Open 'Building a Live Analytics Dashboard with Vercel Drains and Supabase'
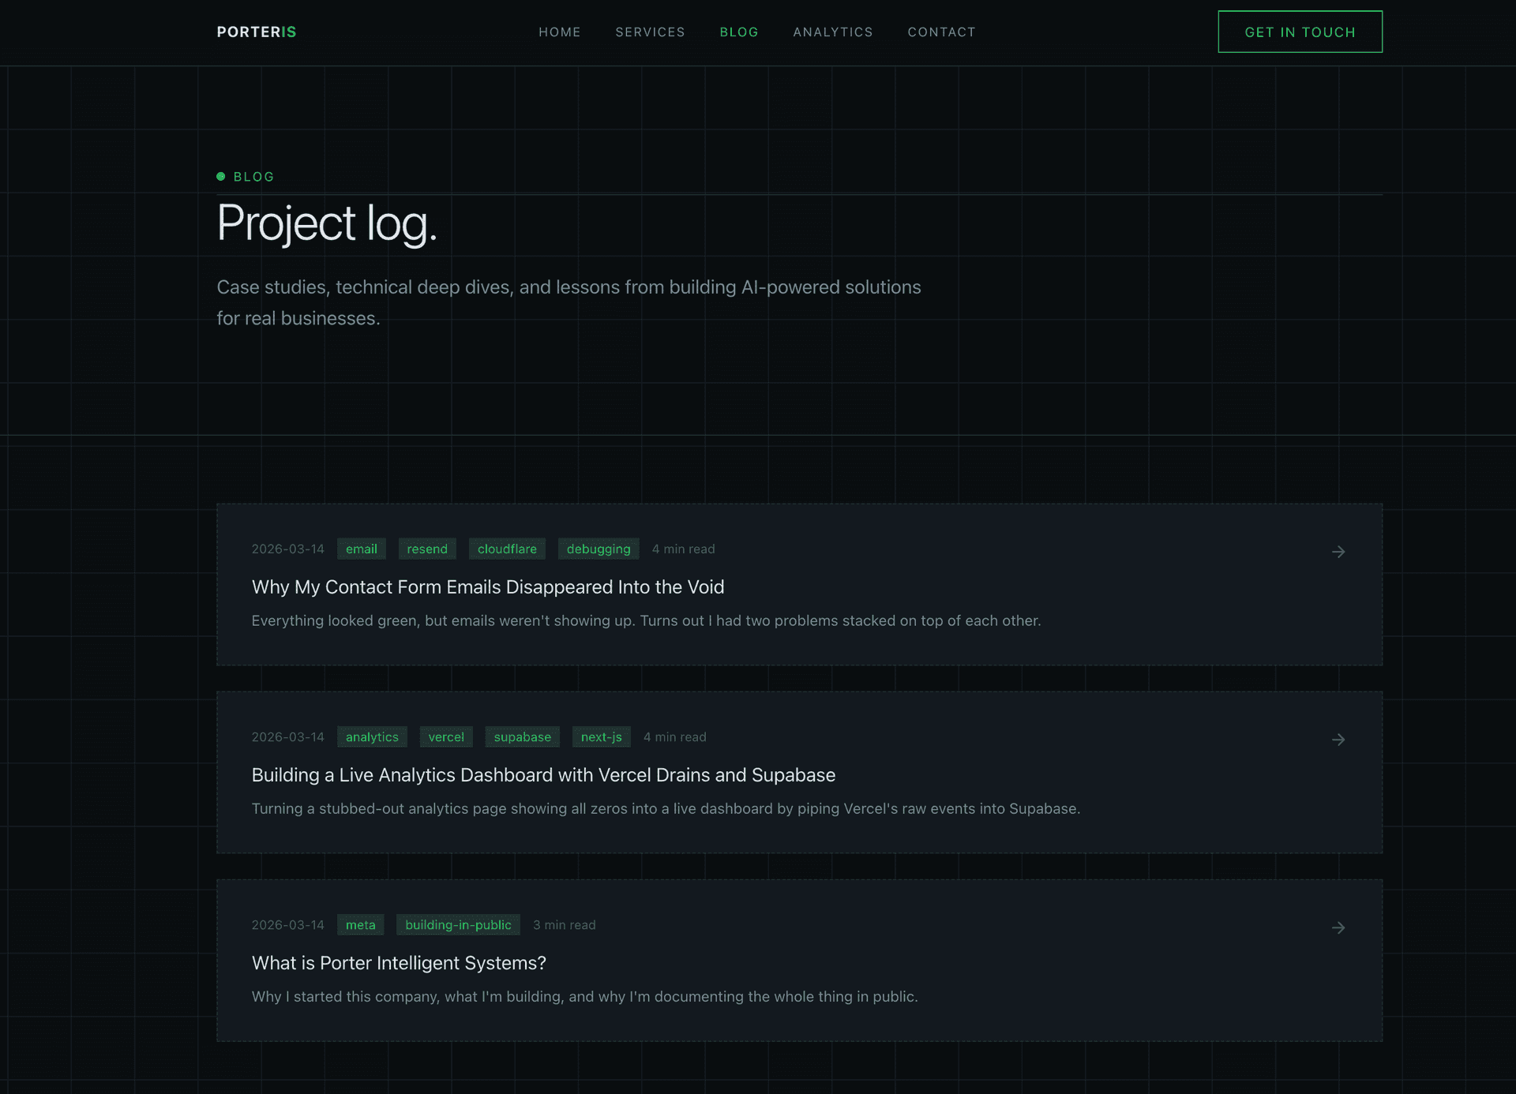 (x=543, y=774)
